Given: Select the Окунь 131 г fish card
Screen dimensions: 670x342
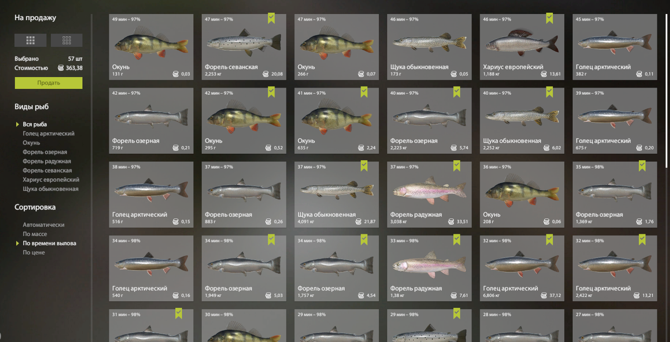Looking at the screenshot, I should pos(151,46).
